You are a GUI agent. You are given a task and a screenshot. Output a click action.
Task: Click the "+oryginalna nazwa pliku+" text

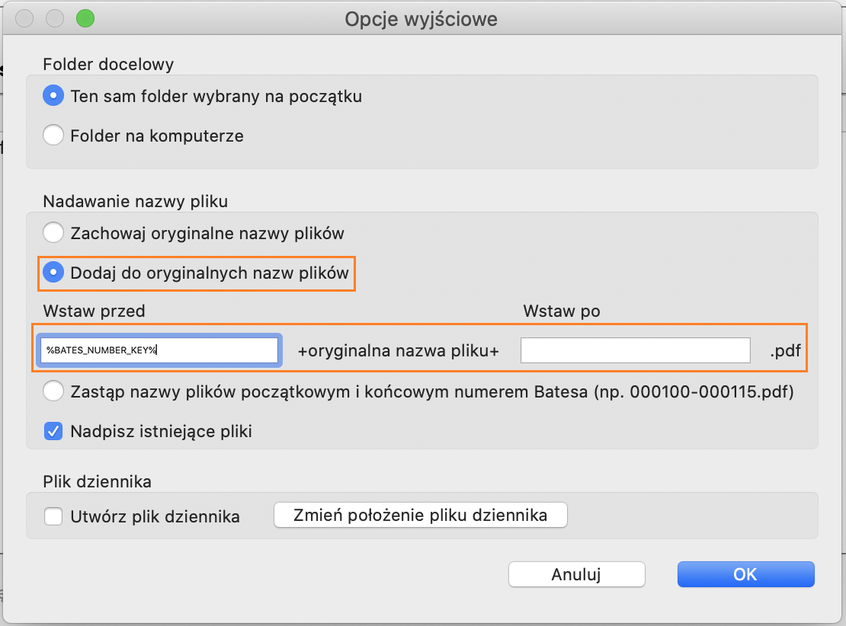398,351
